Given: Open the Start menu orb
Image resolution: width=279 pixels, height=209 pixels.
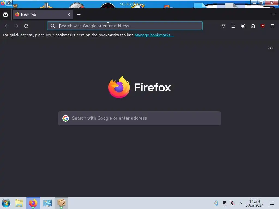Looking at the screenshot, I should point(6,203).
